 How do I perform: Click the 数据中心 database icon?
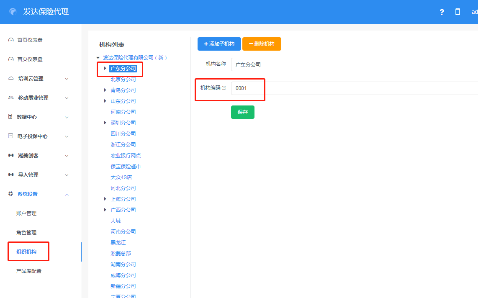point(10,117)
